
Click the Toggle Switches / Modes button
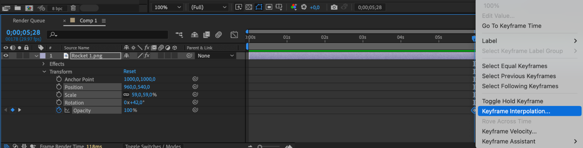(153, 146)
